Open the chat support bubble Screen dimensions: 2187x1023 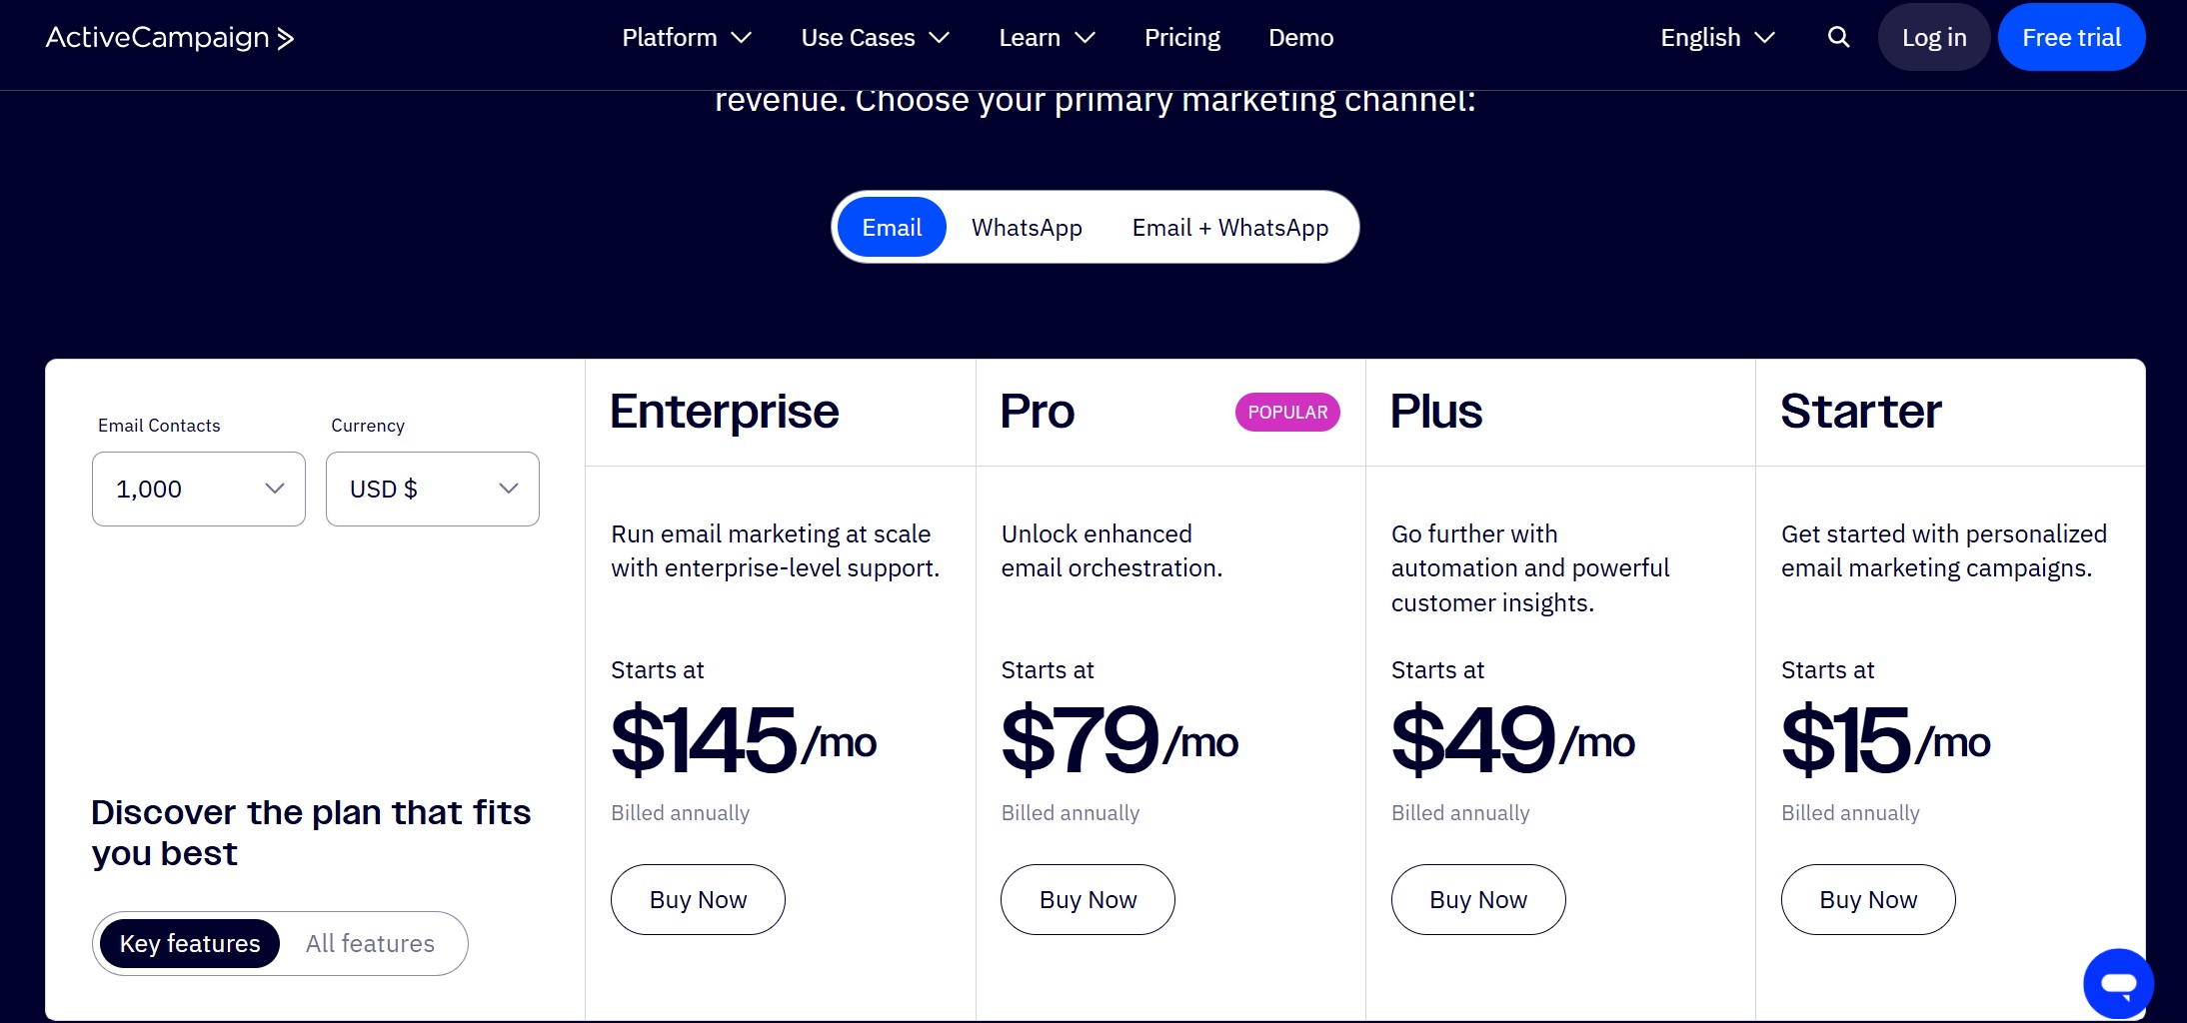tap(2118, 983)
